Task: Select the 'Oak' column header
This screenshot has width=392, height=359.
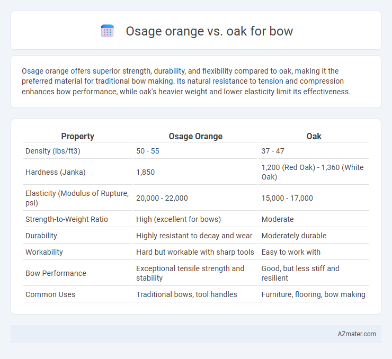Action: [314, 136]
